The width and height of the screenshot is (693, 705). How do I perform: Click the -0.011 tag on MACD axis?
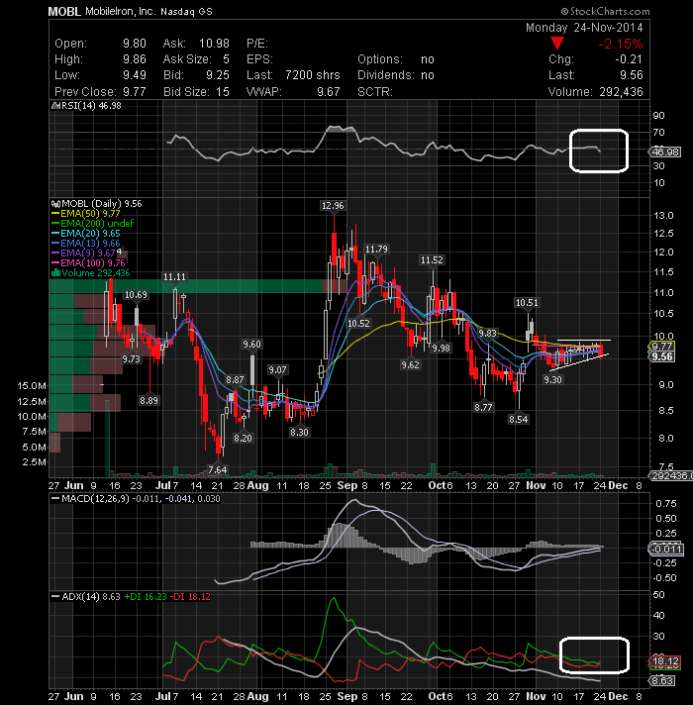click(x=667, y=550)
